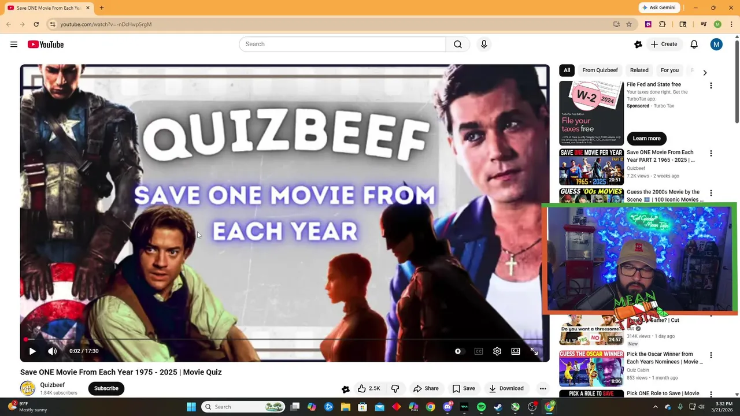Create a video with the Create button
The width and height of the screenshot is (740, 416).
(664, 44)
